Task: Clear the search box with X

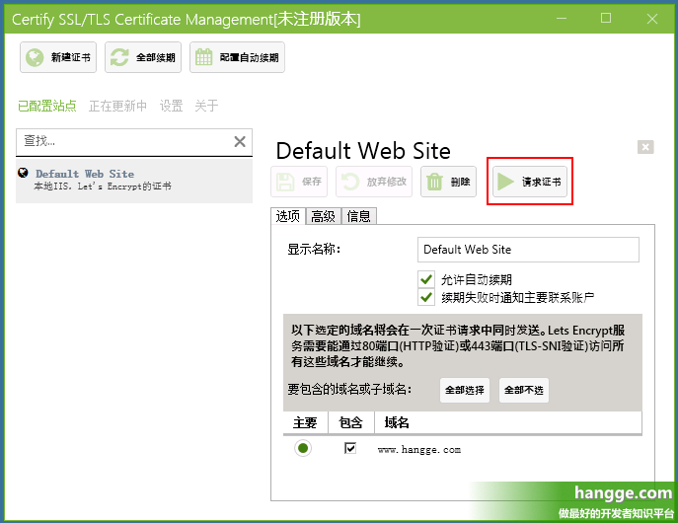Action: click(x=240, y=141)
